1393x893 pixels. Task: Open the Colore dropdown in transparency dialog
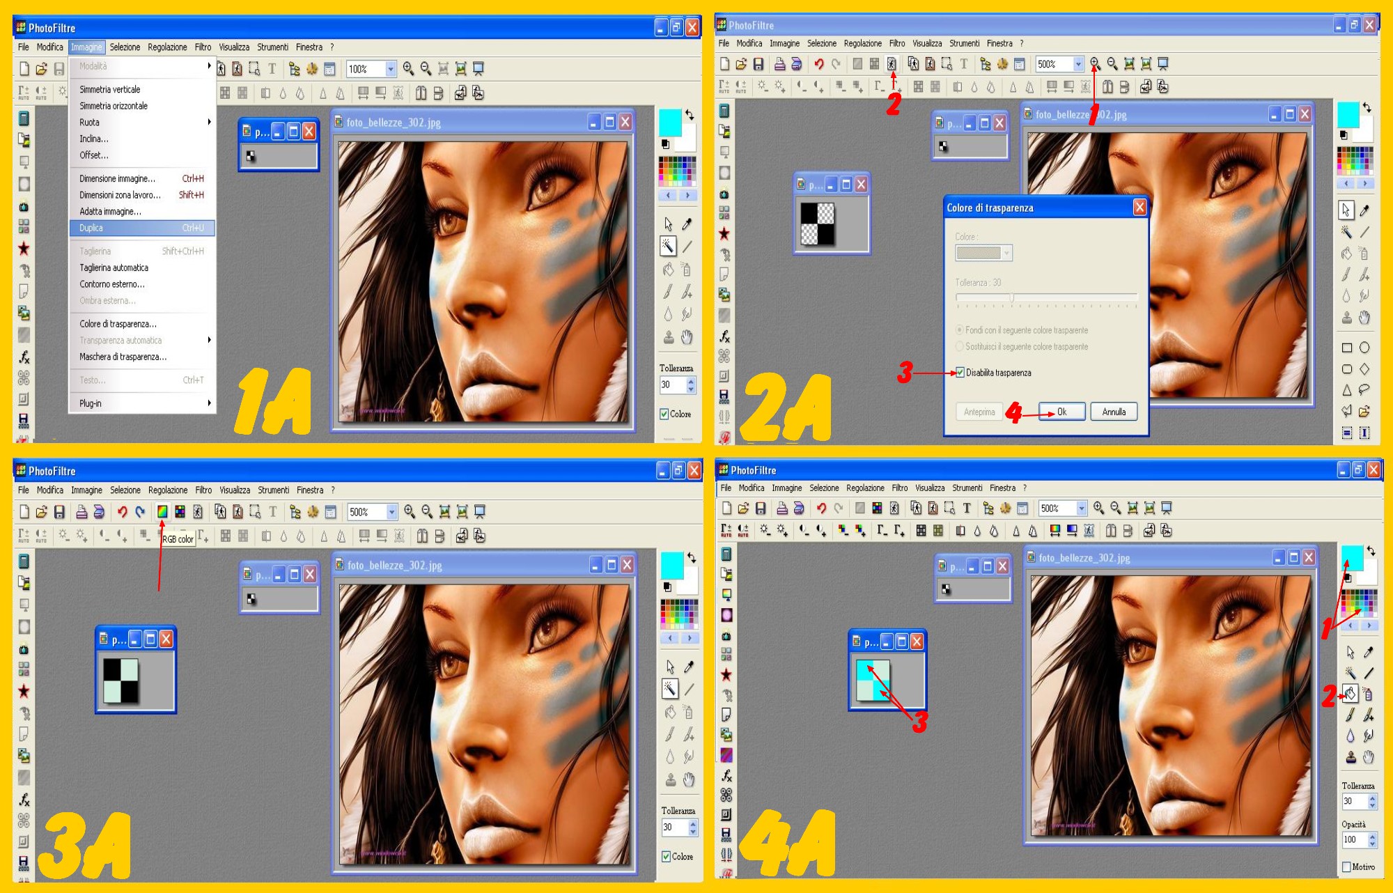click(x=1006, y=253)
